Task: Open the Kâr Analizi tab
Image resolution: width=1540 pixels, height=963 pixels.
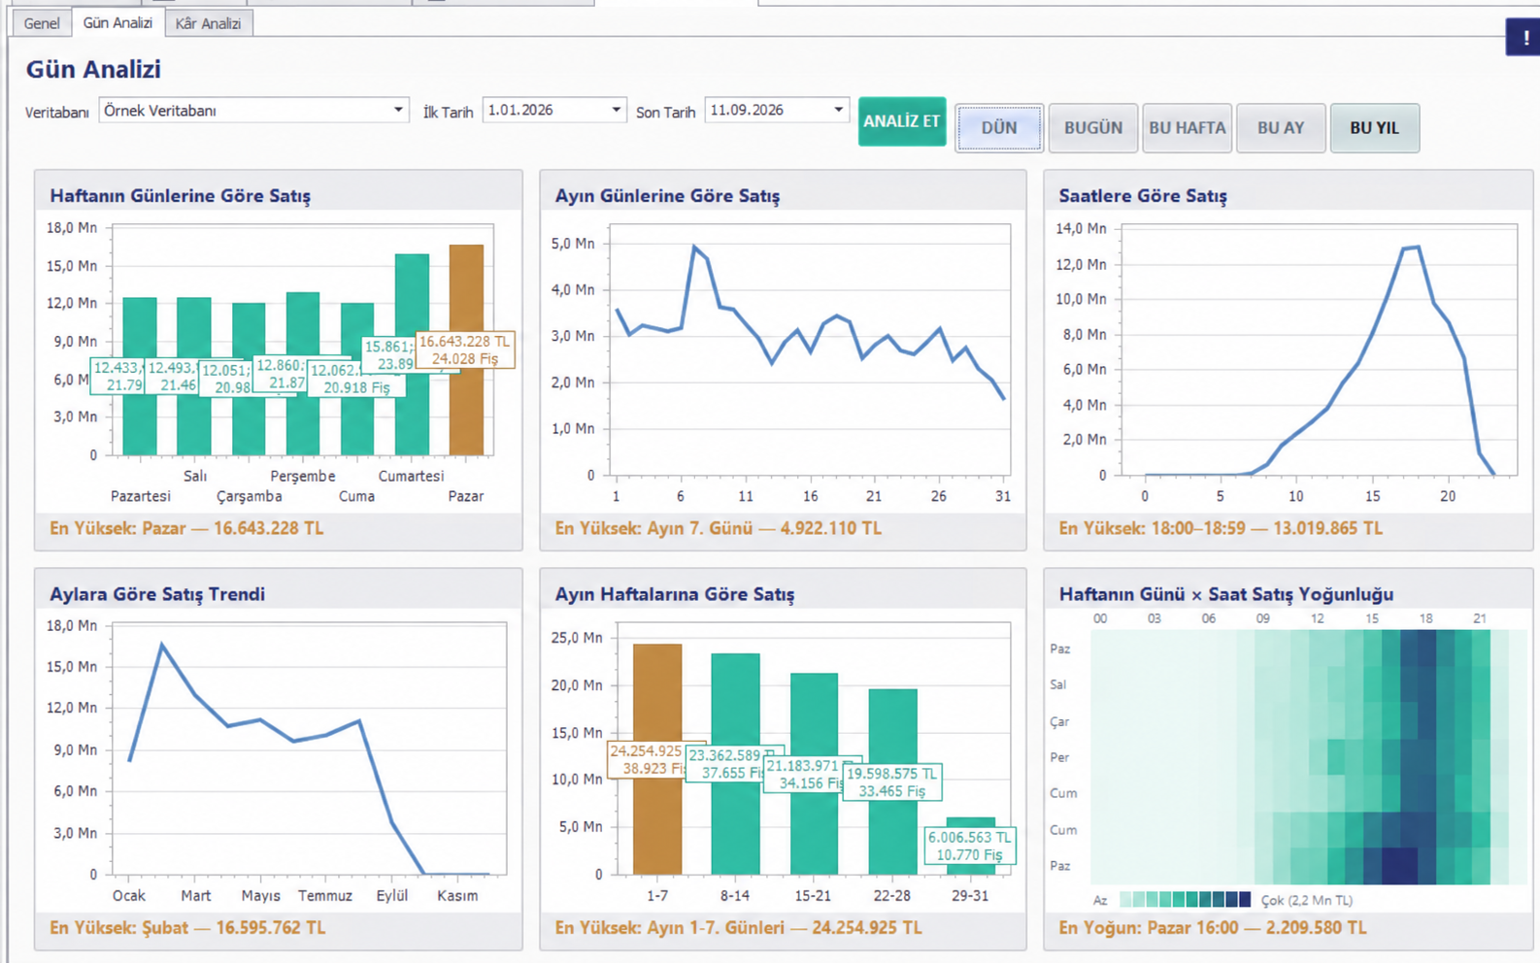Action: pos(208,23)
